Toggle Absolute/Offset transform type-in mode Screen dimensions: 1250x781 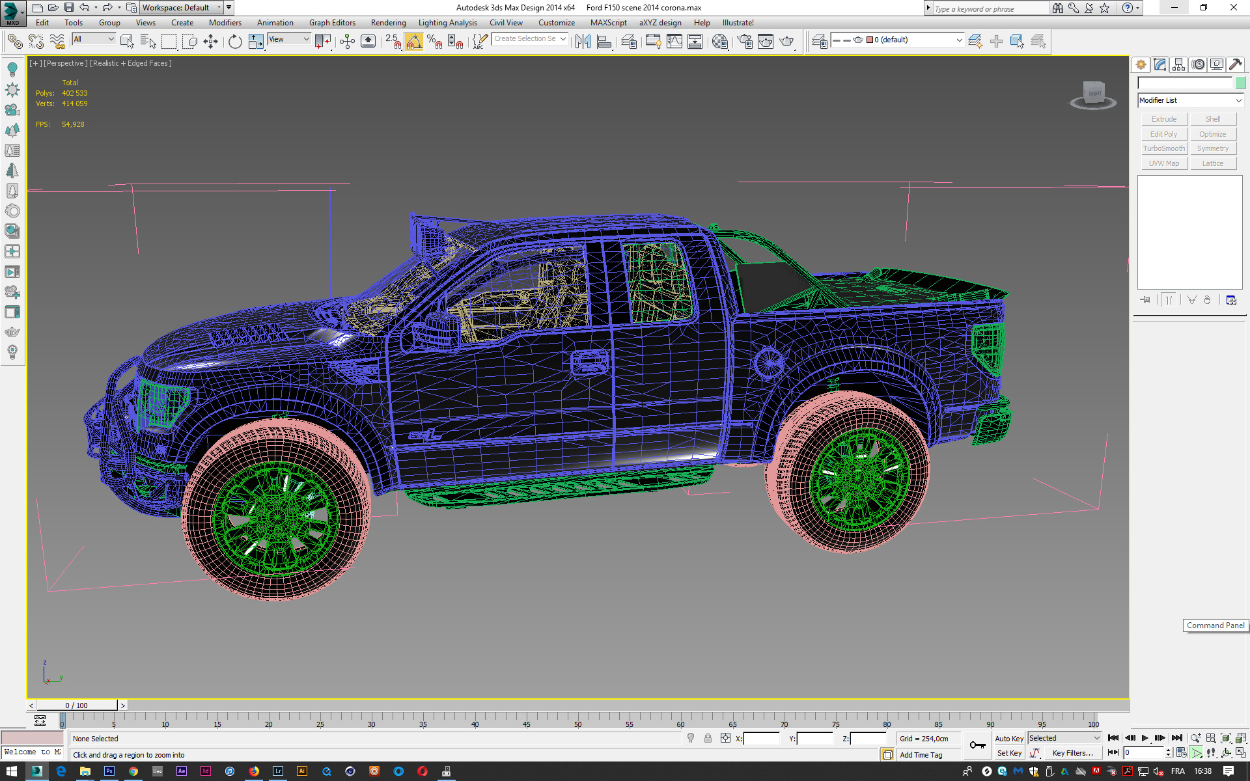point(725,738)
